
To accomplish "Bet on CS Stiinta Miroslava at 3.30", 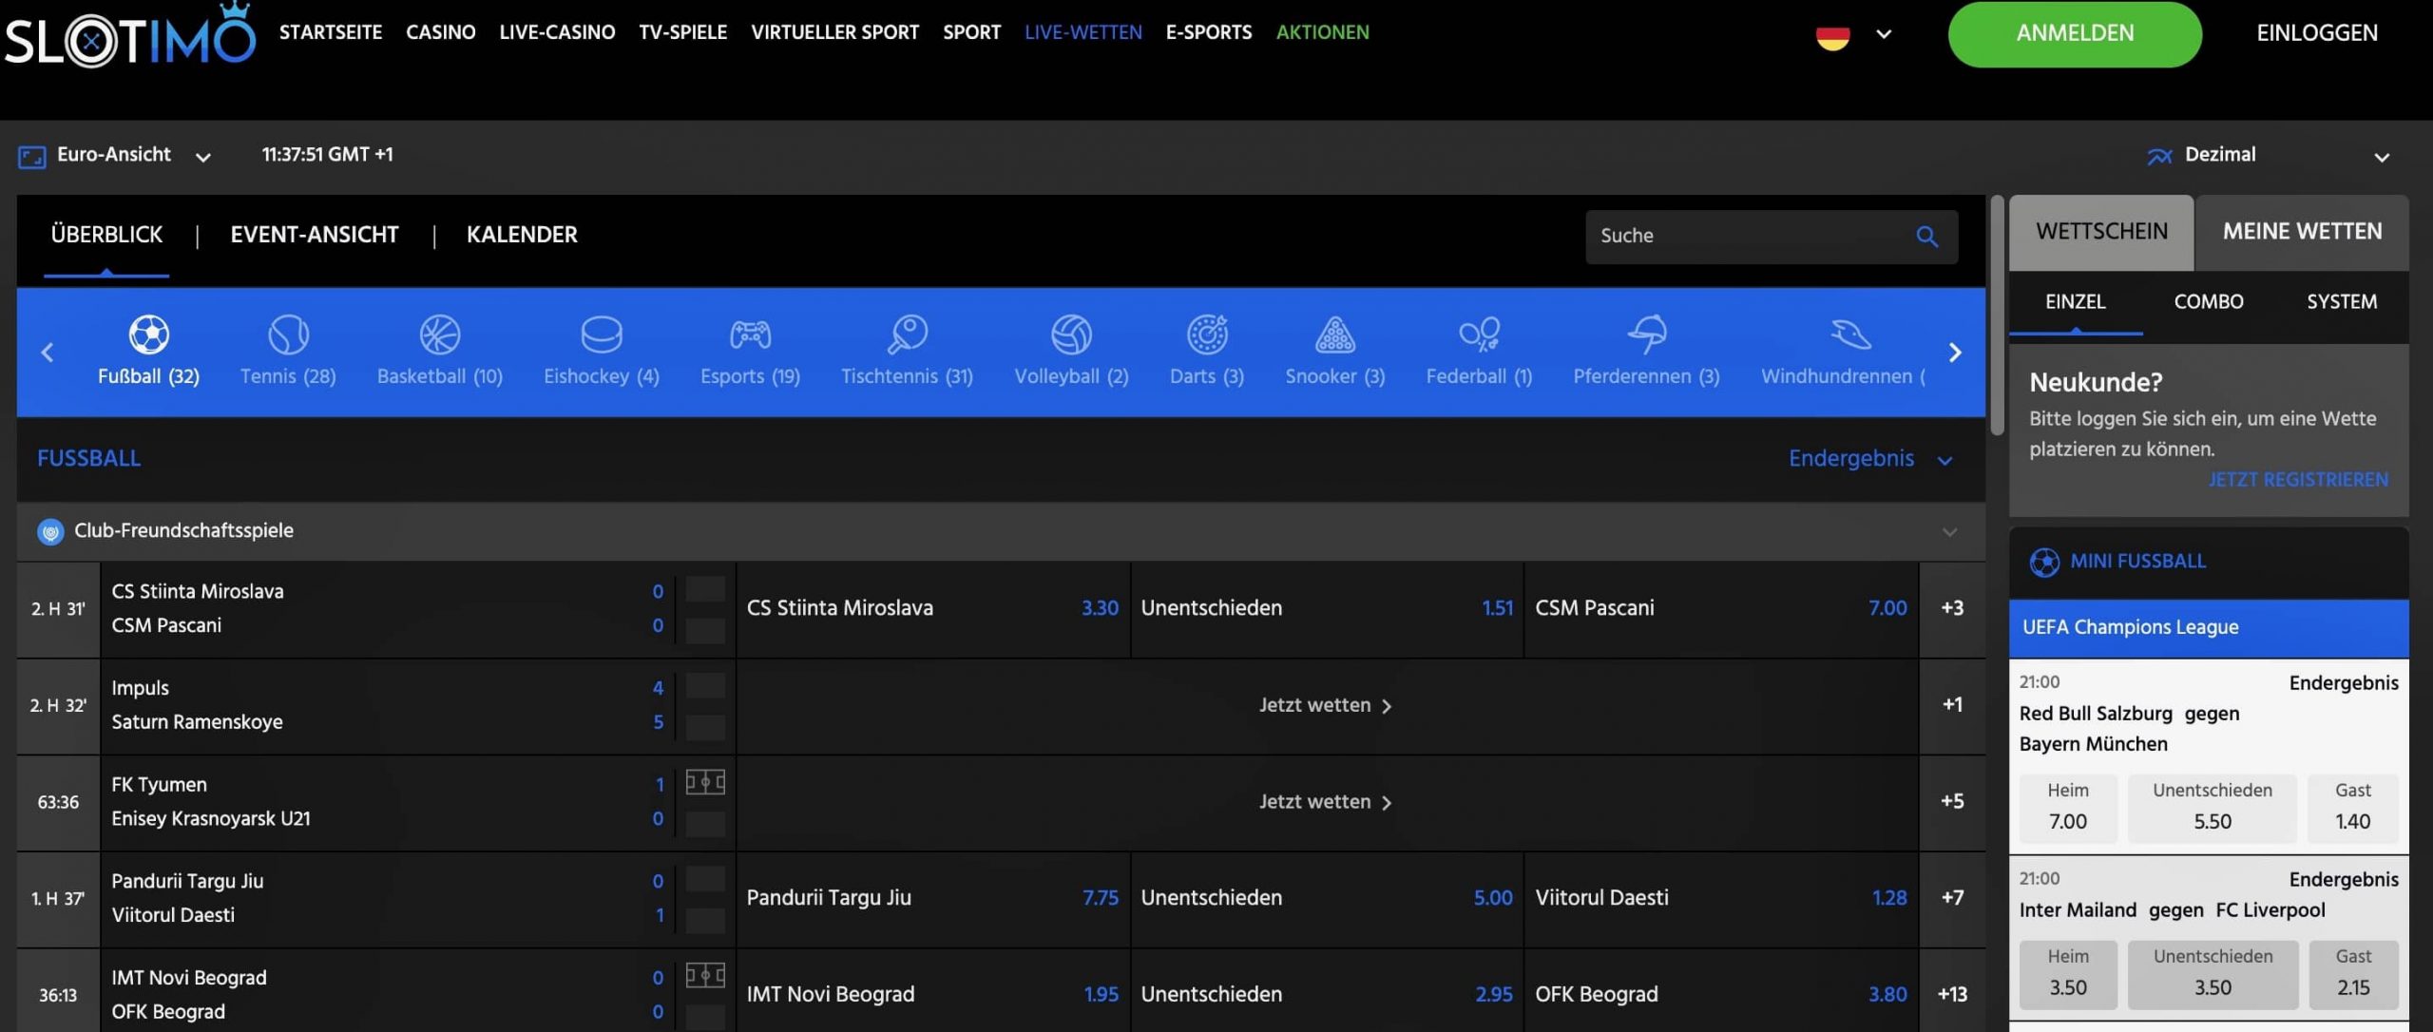I will pos(933,608).
